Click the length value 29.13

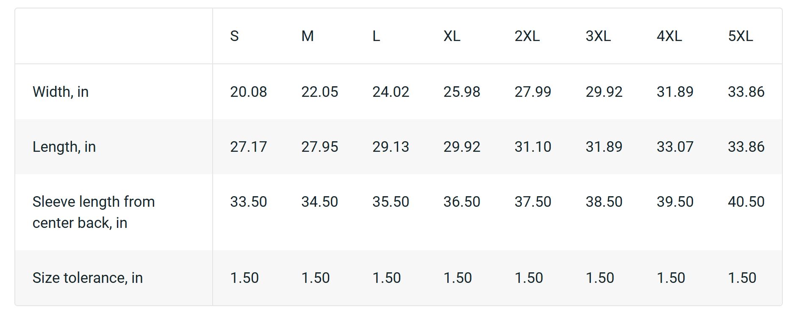pos(391,147)
